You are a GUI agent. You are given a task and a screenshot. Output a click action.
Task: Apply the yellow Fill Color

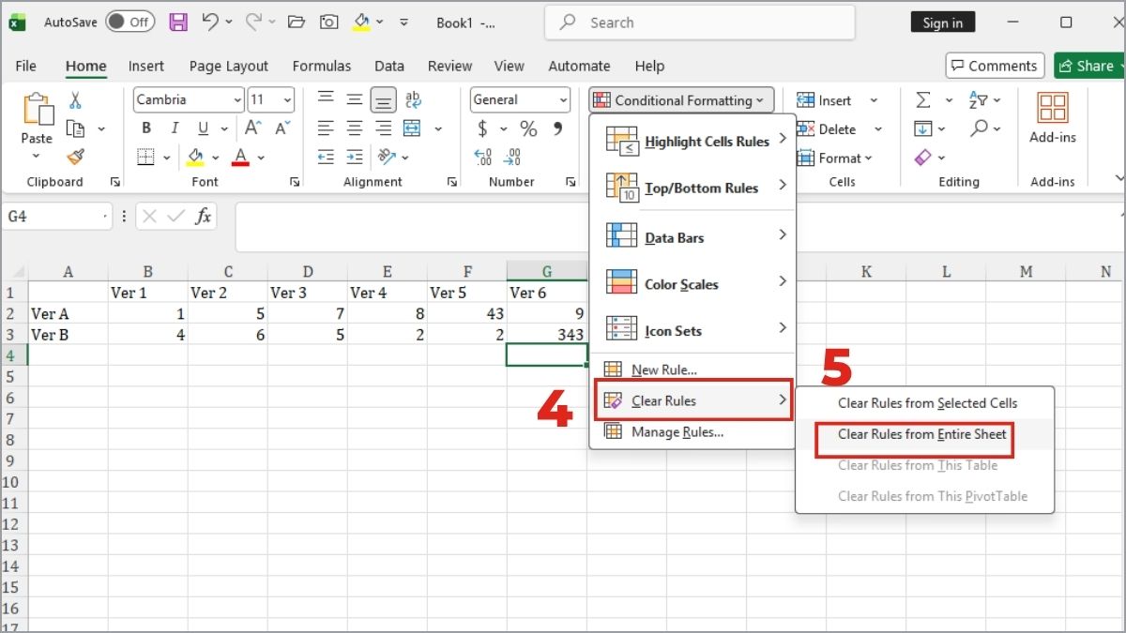[x=195, y=157]
